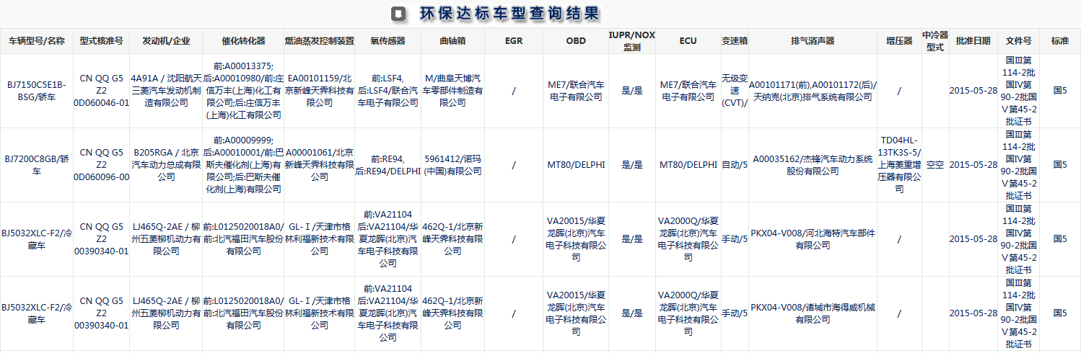Click the 5961412/诺玛 crankcase cell
The height and width of the screenshot is (353, 1081).
(452, 164)
